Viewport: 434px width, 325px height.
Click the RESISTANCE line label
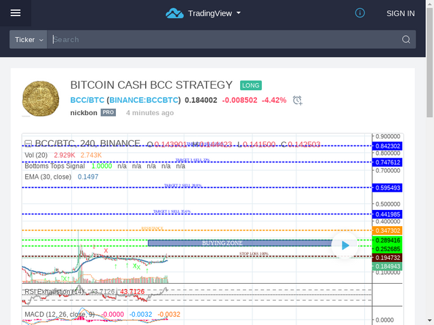[x=152, y=228]
